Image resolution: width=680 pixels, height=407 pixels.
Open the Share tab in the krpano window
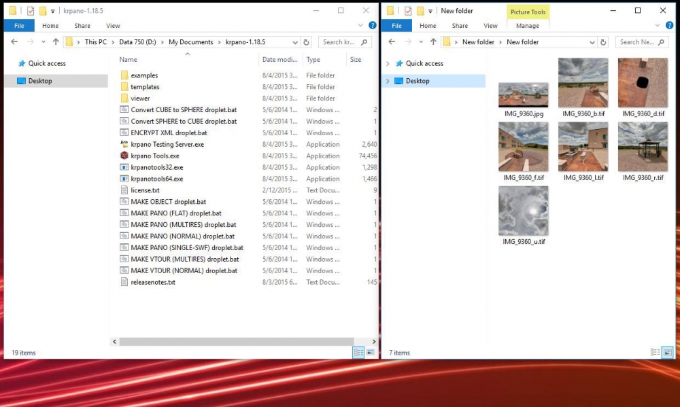(82, 26)
